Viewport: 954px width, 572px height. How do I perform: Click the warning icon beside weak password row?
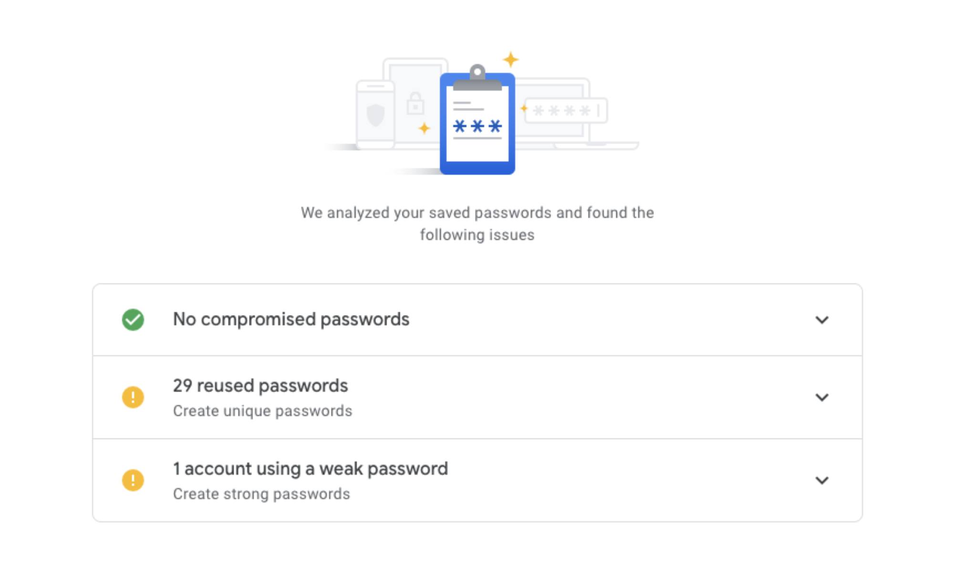tap(133, 480)
